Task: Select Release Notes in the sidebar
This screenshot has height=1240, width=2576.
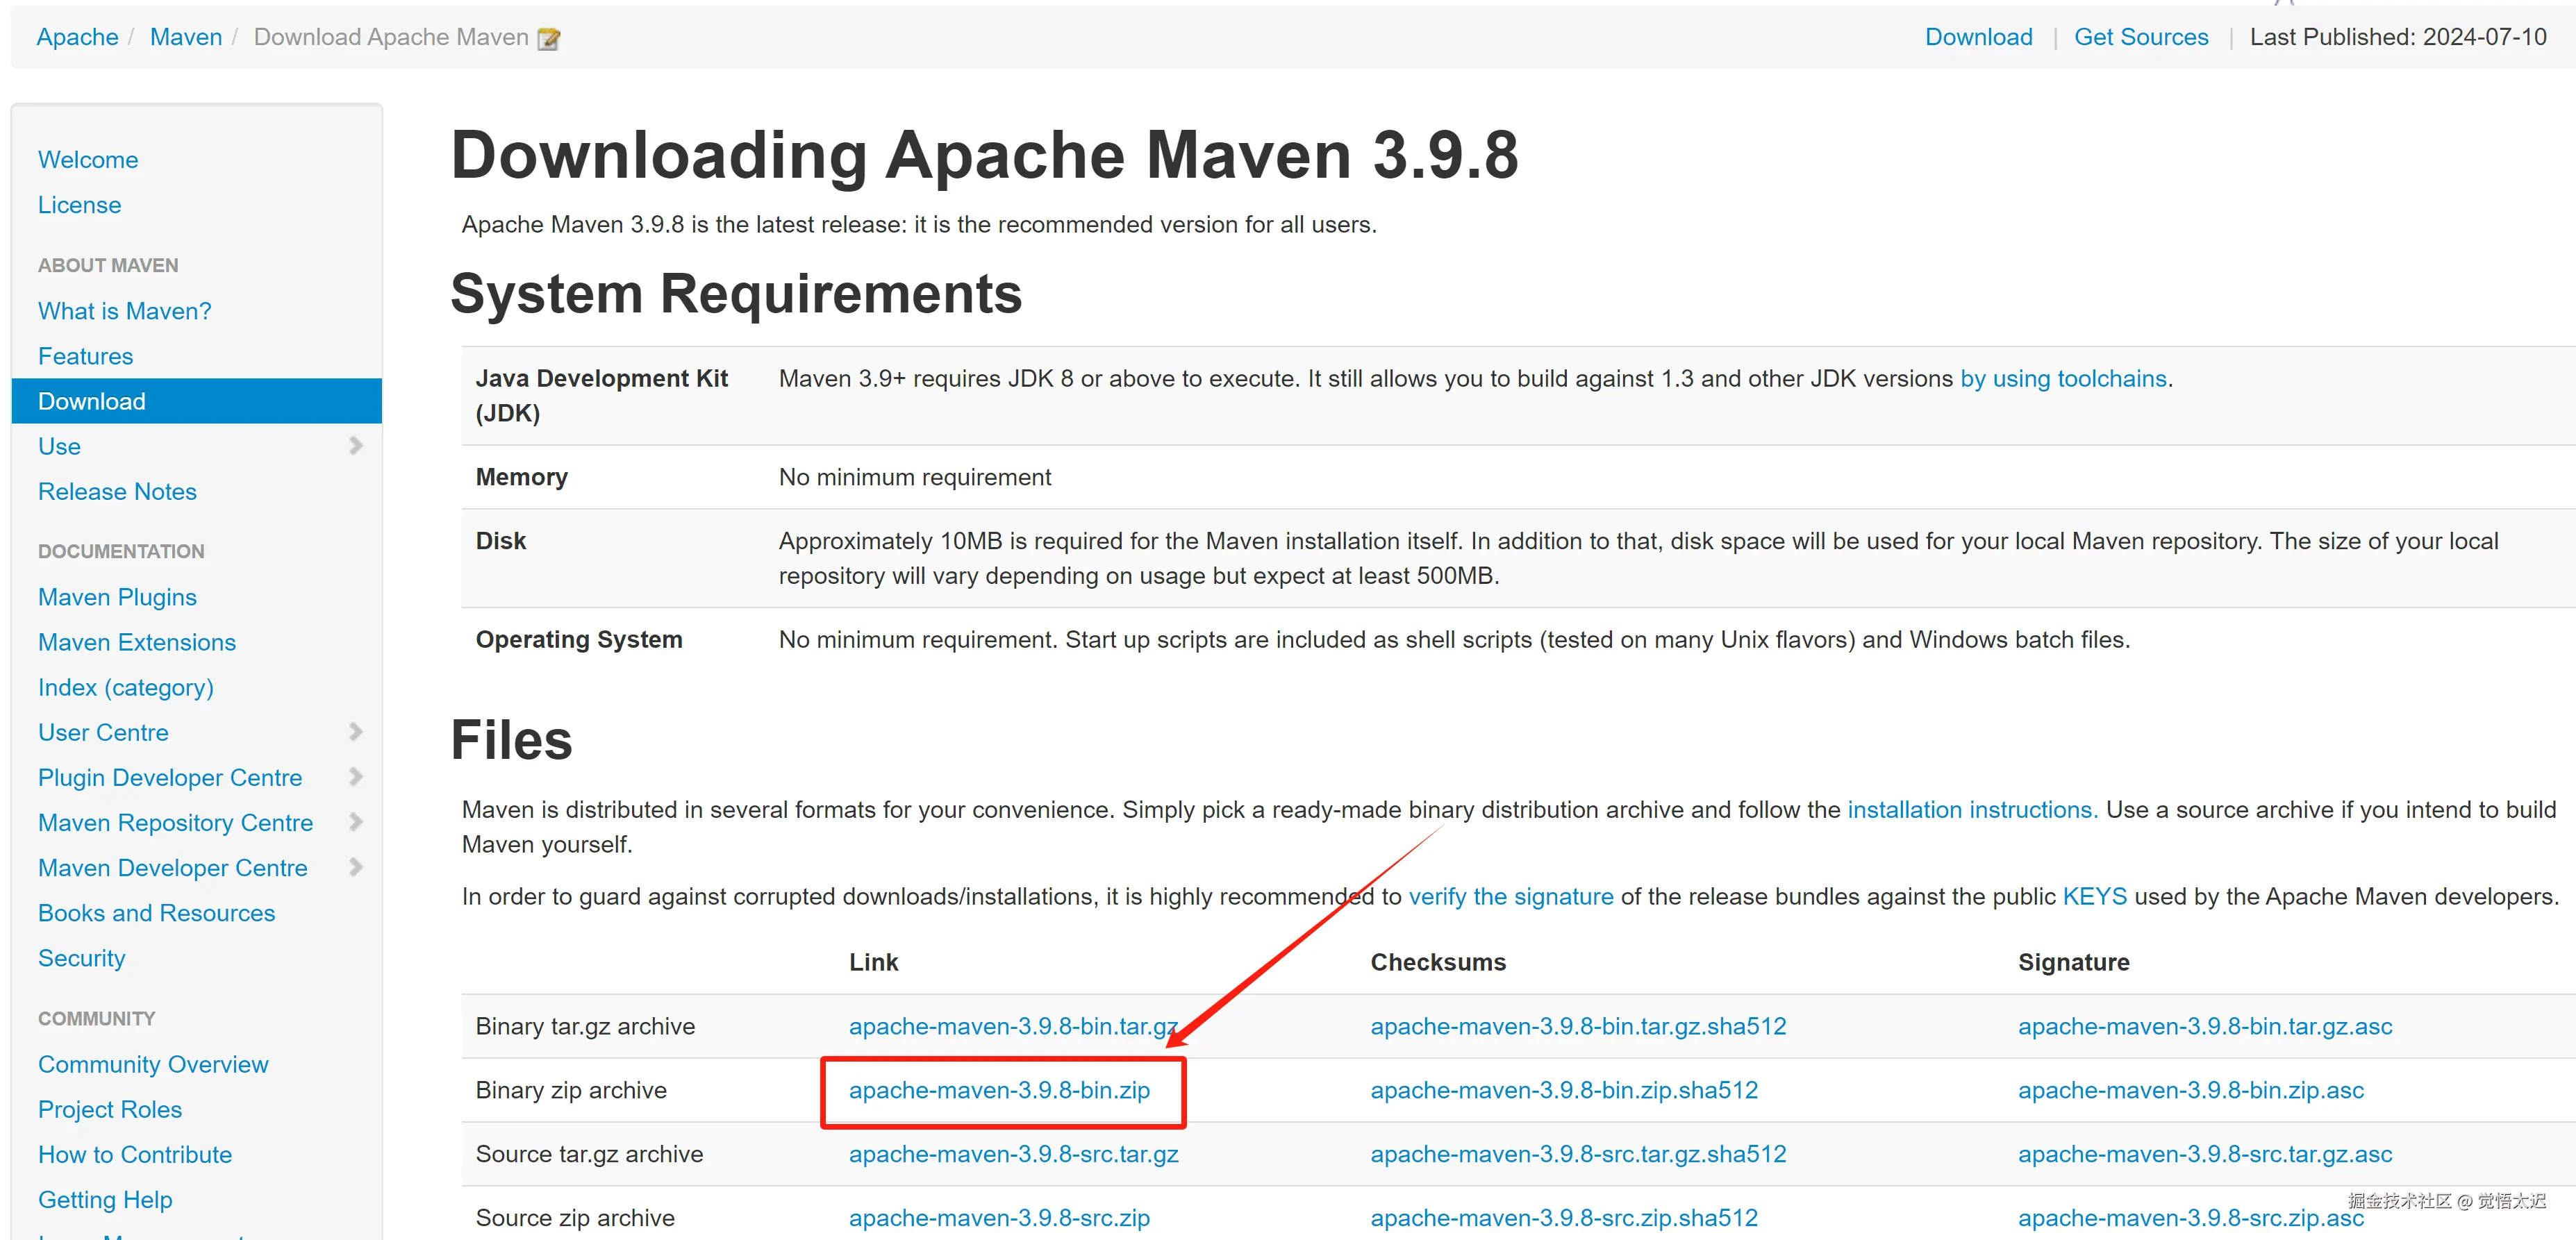Action: [x=117, y=491]
